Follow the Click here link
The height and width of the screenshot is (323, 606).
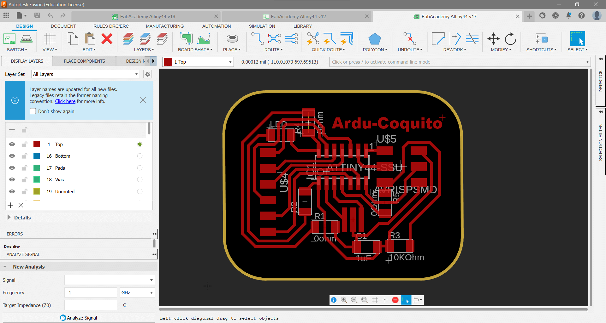[65, 101]
